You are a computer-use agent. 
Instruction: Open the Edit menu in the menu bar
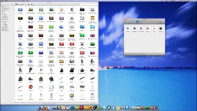click(14, 1)
